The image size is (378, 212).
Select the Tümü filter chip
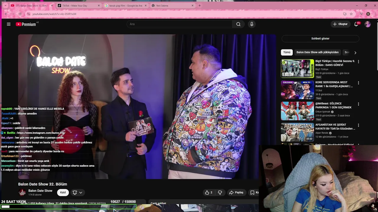coord(287,52)
